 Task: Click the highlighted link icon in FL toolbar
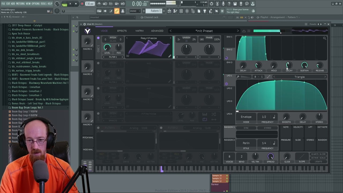coord(117,11)
